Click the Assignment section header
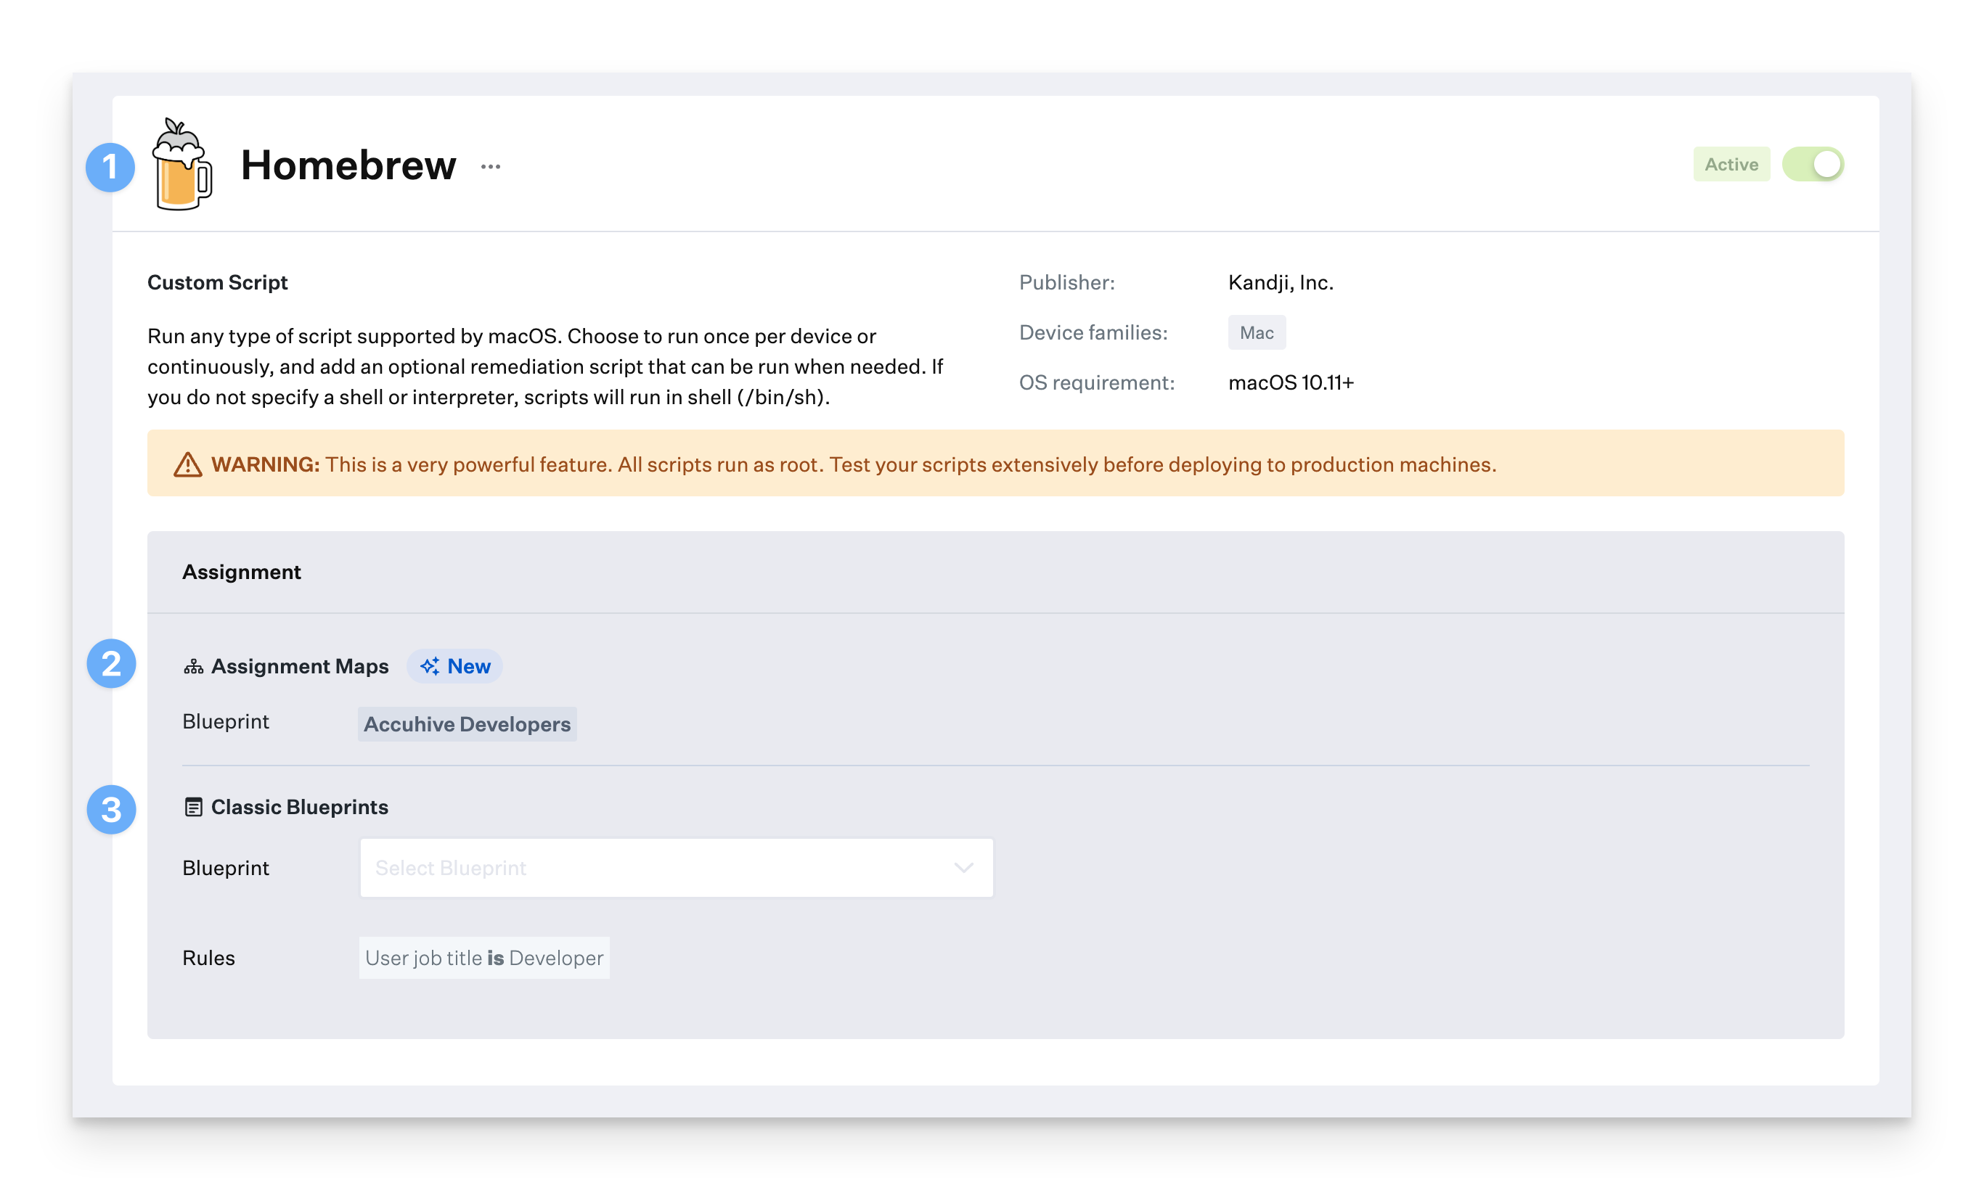The height and width of the screenshot is (1190, 1984). click(242, 572)
